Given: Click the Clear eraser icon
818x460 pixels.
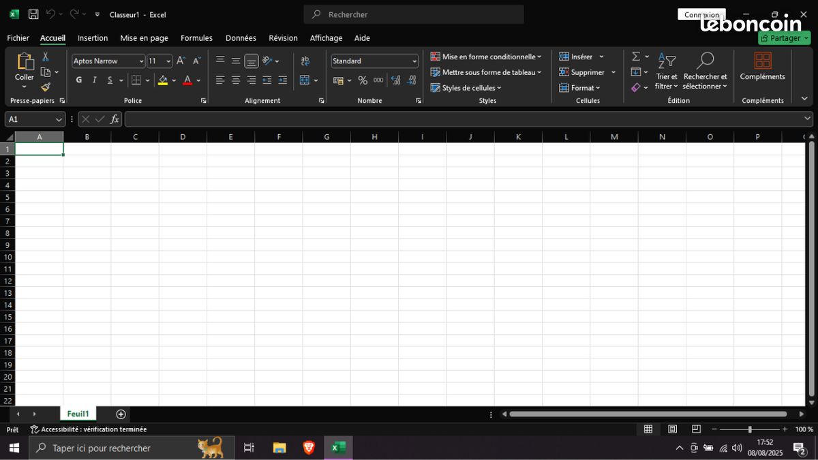Looking at the screenshot, I should click(636, 87).
